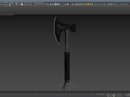Go to start of animation

126,94
